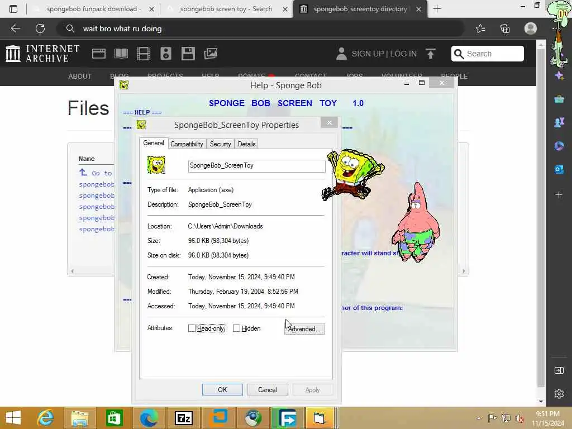This screenshot has height=429, width=572.
Task: Check the Hidden attribute
Action: tap(236, 328)
